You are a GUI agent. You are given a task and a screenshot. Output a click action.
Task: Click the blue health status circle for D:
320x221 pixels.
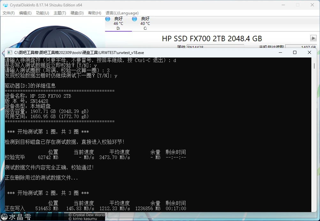(x=108, y=19)
